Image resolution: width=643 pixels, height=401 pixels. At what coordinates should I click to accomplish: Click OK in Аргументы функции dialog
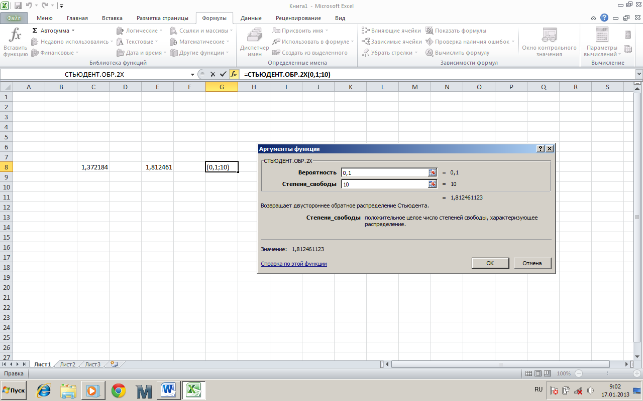pyautogui.click(x=490, y=263)
